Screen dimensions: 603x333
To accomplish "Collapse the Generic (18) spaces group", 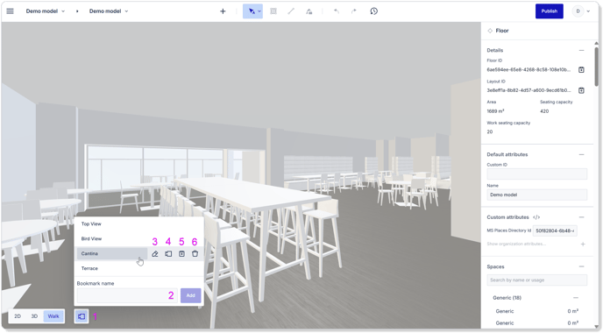I will [x=576, y=298].
